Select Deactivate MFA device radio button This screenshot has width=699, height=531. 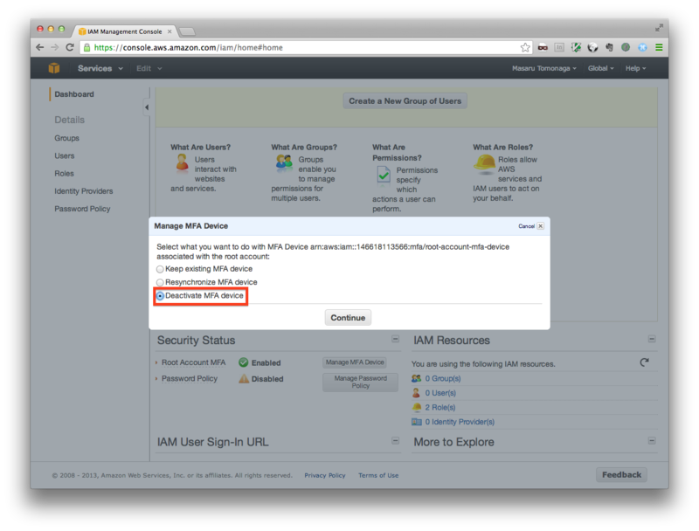160,296
